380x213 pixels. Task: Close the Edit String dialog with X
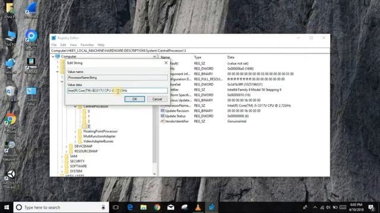click(x=166, y=63)
